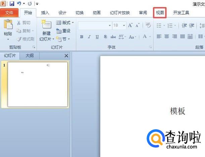Open the font name dropdown arrow
Viewport: 205px width, 157px height.
point(110,25)
